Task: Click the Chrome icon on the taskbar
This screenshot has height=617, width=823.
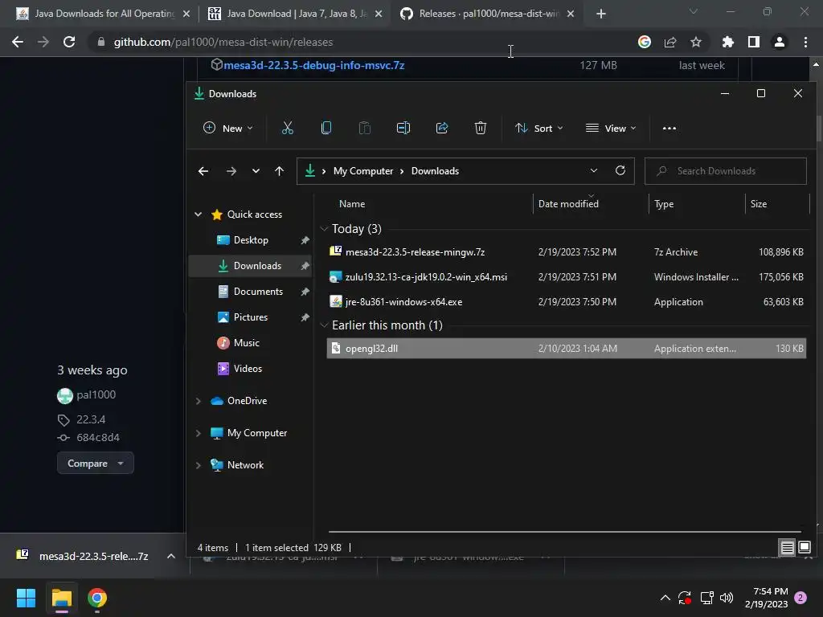Action: 97,598
